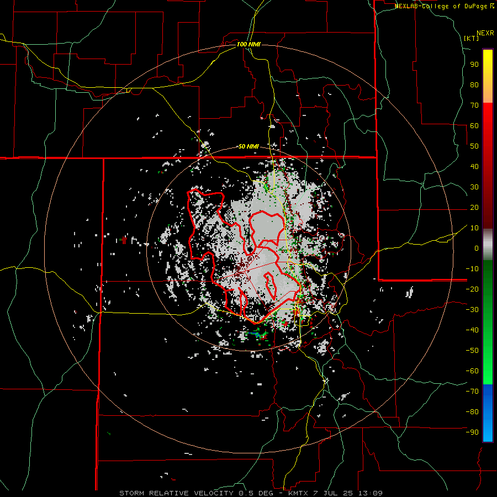Click the -50 value on the velocity scale

pos(472,351)
